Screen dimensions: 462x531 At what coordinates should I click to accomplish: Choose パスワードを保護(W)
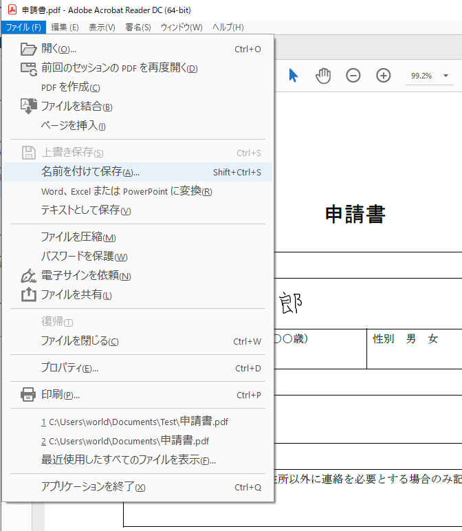[137, 257]
